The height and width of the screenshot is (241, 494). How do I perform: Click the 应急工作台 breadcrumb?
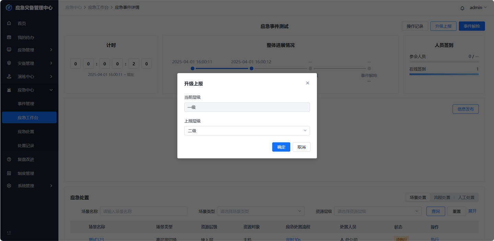pos(98,7)
